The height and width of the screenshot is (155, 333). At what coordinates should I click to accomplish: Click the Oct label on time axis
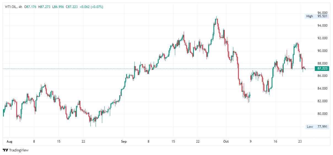(x=226, y=142)
